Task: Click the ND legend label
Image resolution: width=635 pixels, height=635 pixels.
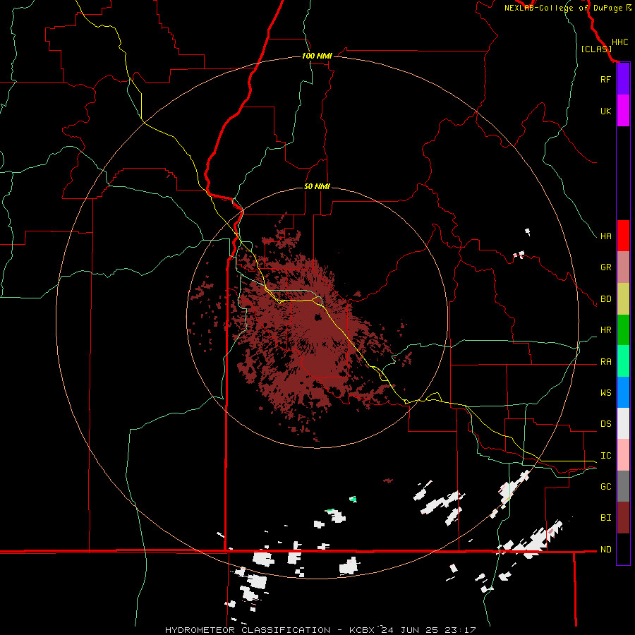Action: (606, 550)
